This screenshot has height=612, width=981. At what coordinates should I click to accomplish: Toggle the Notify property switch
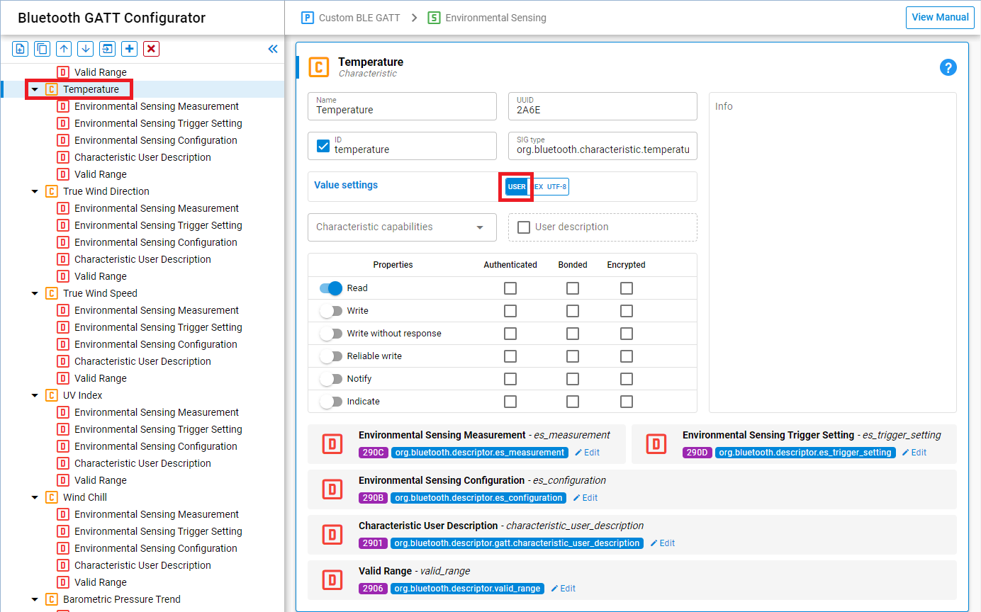point(330,379)
